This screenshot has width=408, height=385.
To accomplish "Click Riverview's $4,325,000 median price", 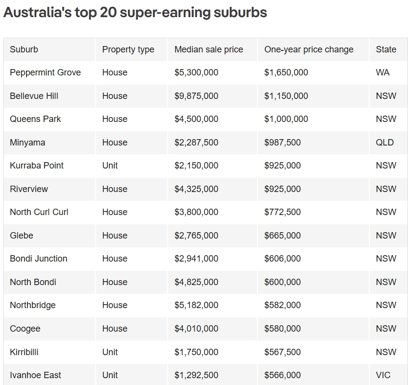I will pyautogui.click(x=196, y=189).
